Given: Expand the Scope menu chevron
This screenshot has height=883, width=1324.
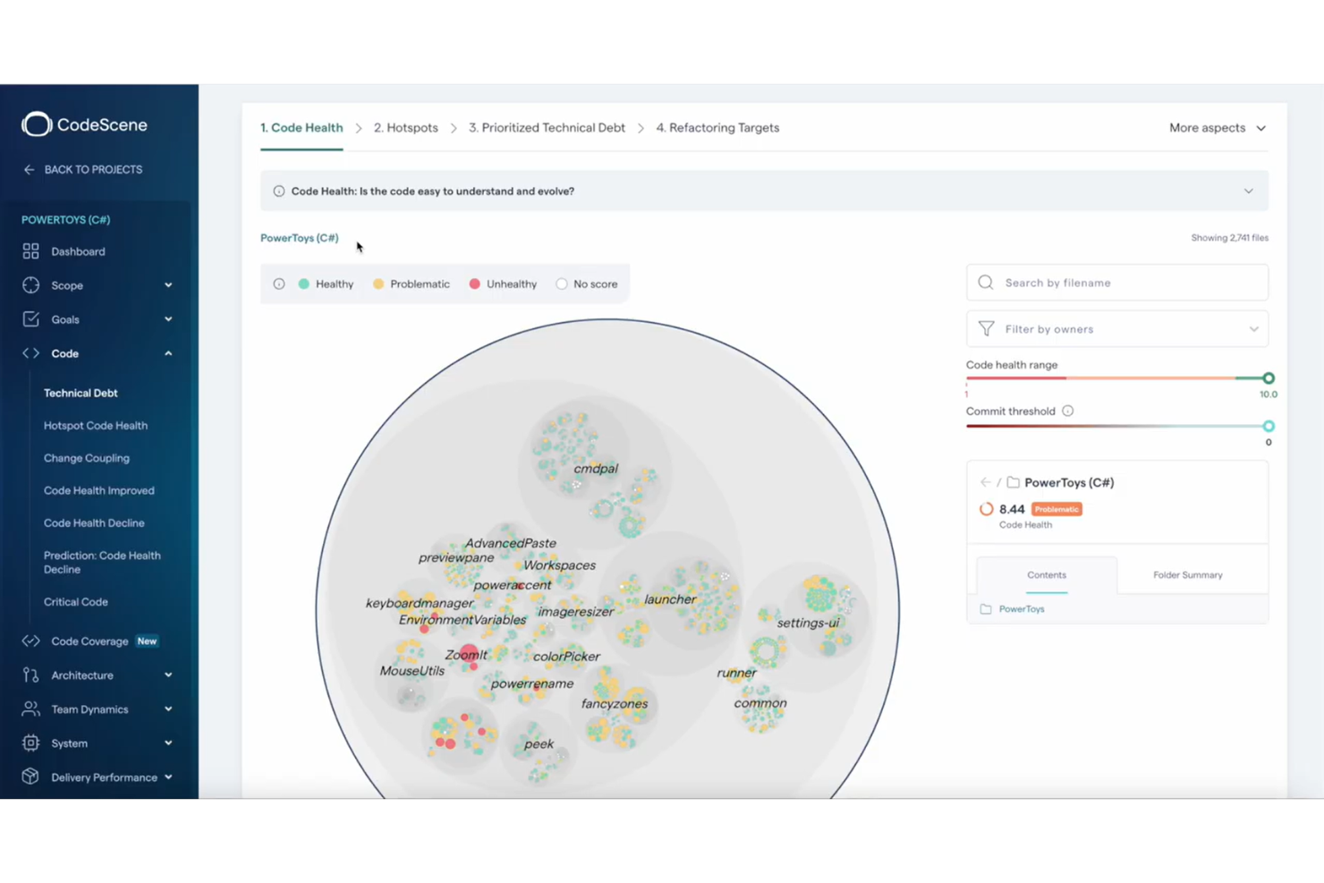Looking at the screenshot, I should pos(168,285).
